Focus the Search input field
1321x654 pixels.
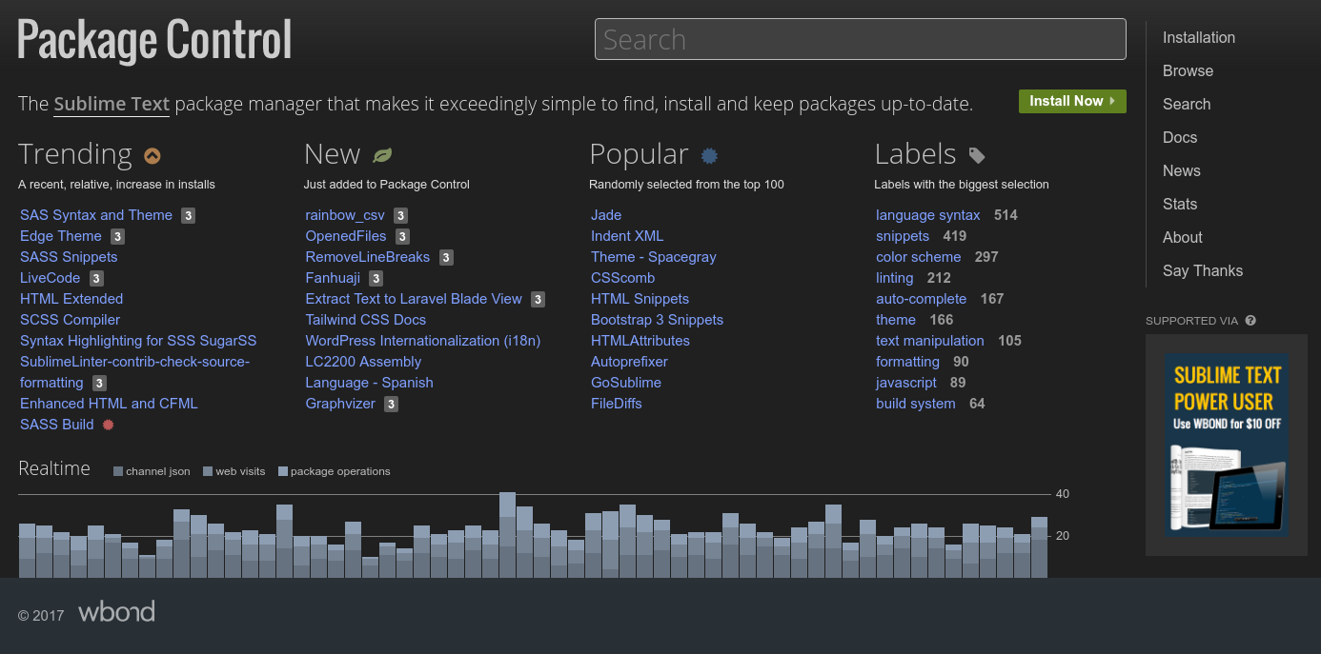click(x=861, y=39)
